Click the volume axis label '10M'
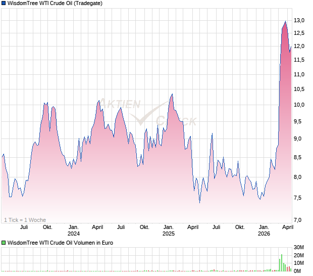The width and height of the screenshot is (313, 276). [x=299, y=263]
